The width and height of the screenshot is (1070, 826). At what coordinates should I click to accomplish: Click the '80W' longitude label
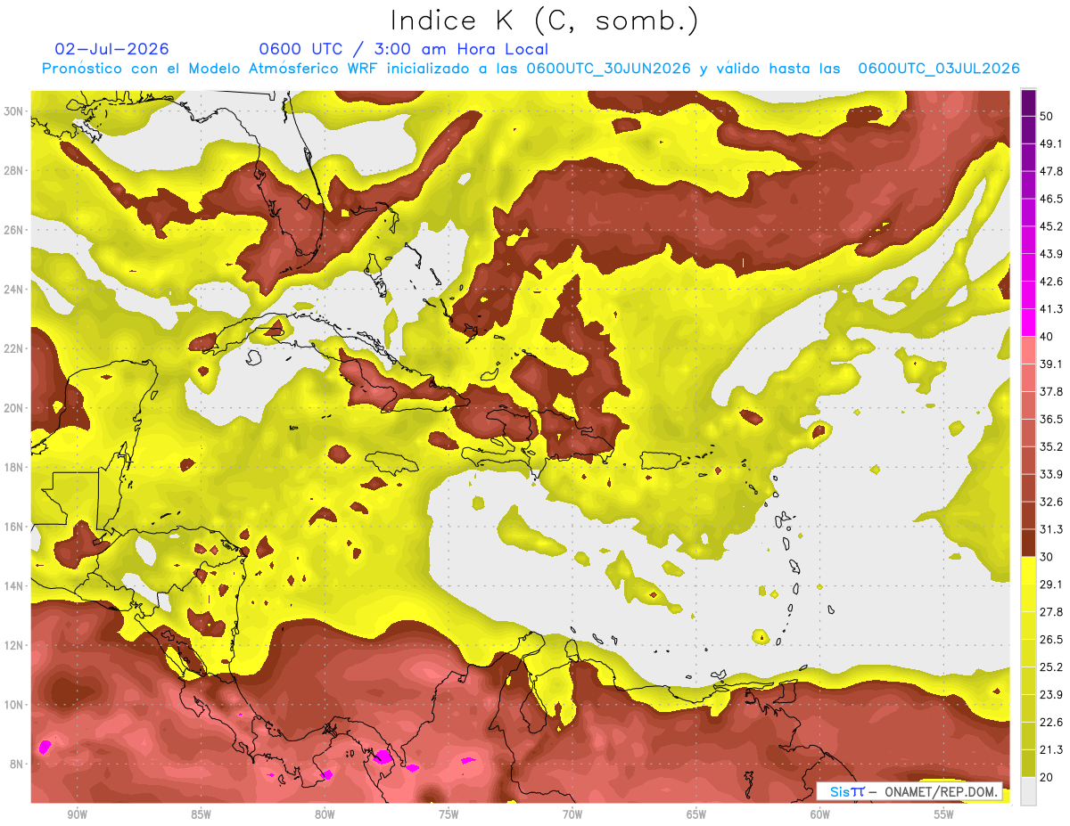tap(325, 815)
